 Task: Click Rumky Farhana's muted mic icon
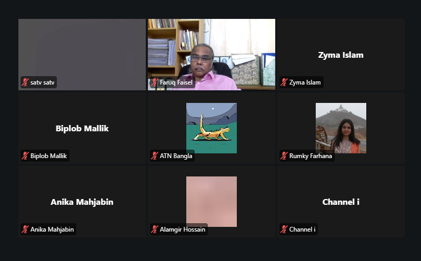click(284, 155)
